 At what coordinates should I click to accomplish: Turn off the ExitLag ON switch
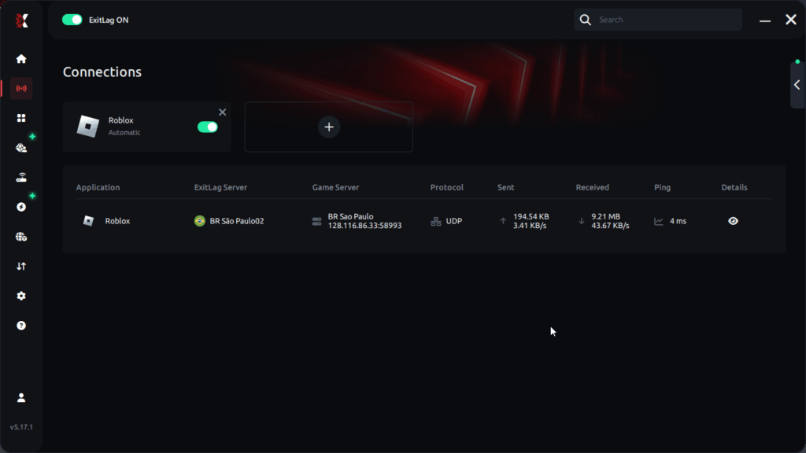pyautogui.click(x=72, y=20)
